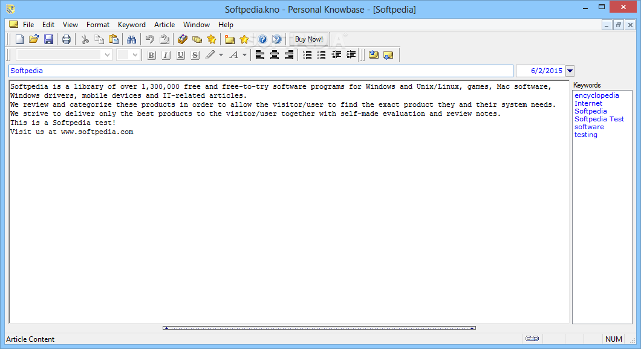Open help with the blue question-mark icon
This screenshot has width=641, height=349.
(262, 39)
